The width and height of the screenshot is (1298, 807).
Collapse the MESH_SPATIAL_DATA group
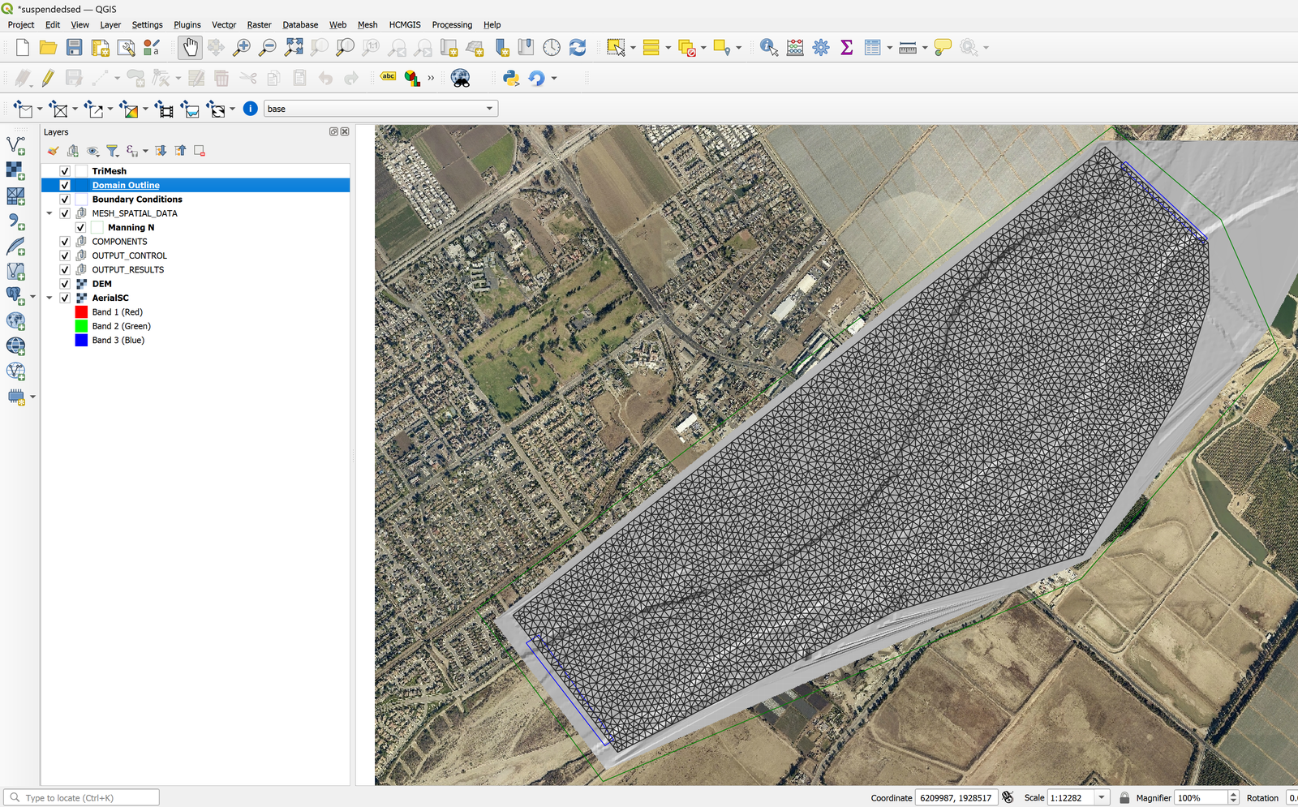[49, 214]
